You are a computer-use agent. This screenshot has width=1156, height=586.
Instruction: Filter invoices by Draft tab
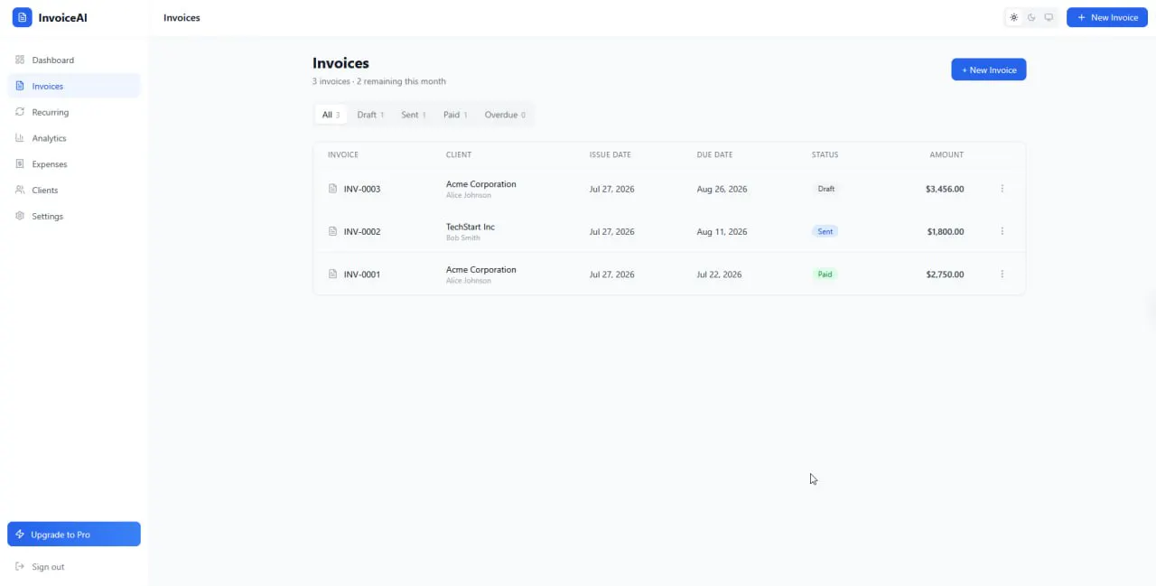coord(370,115)
